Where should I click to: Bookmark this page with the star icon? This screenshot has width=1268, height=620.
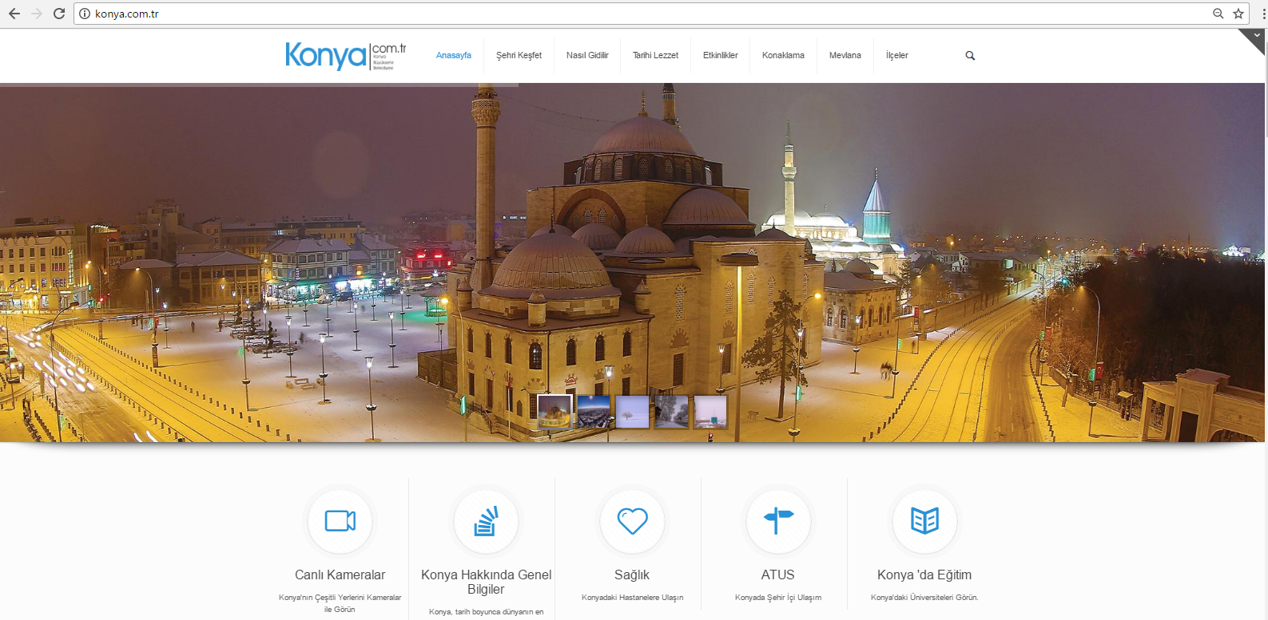pos(1238,14)
